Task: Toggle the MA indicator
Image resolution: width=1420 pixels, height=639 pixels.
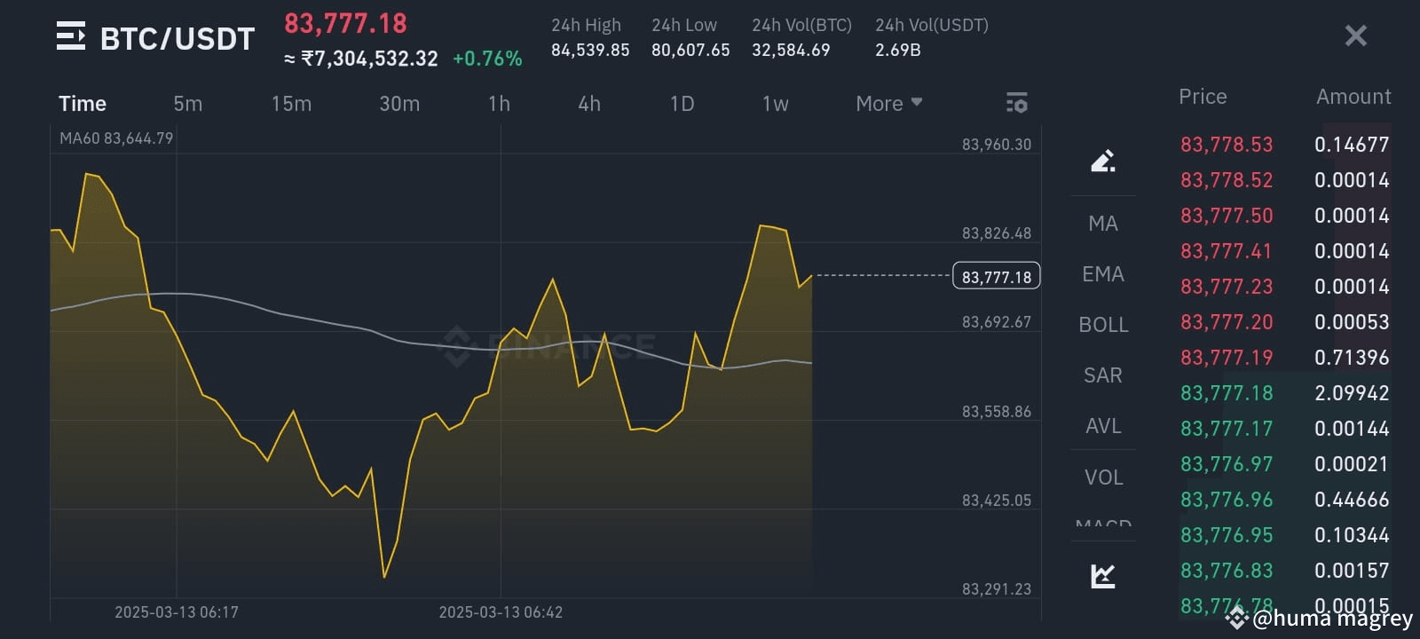Action: (1102, 224)
